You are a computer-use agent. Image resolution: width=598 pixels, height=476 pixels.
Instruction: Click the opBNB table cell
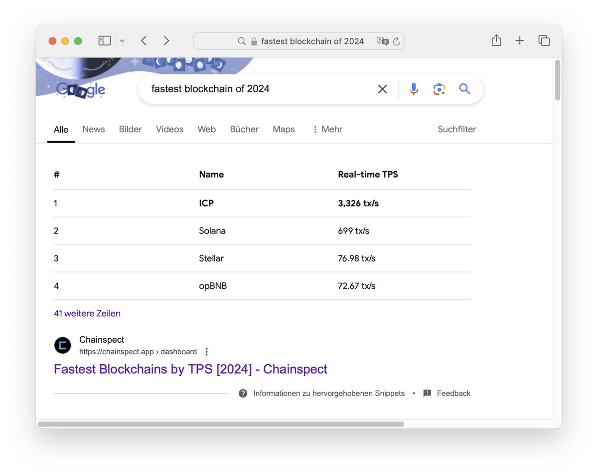213,286
